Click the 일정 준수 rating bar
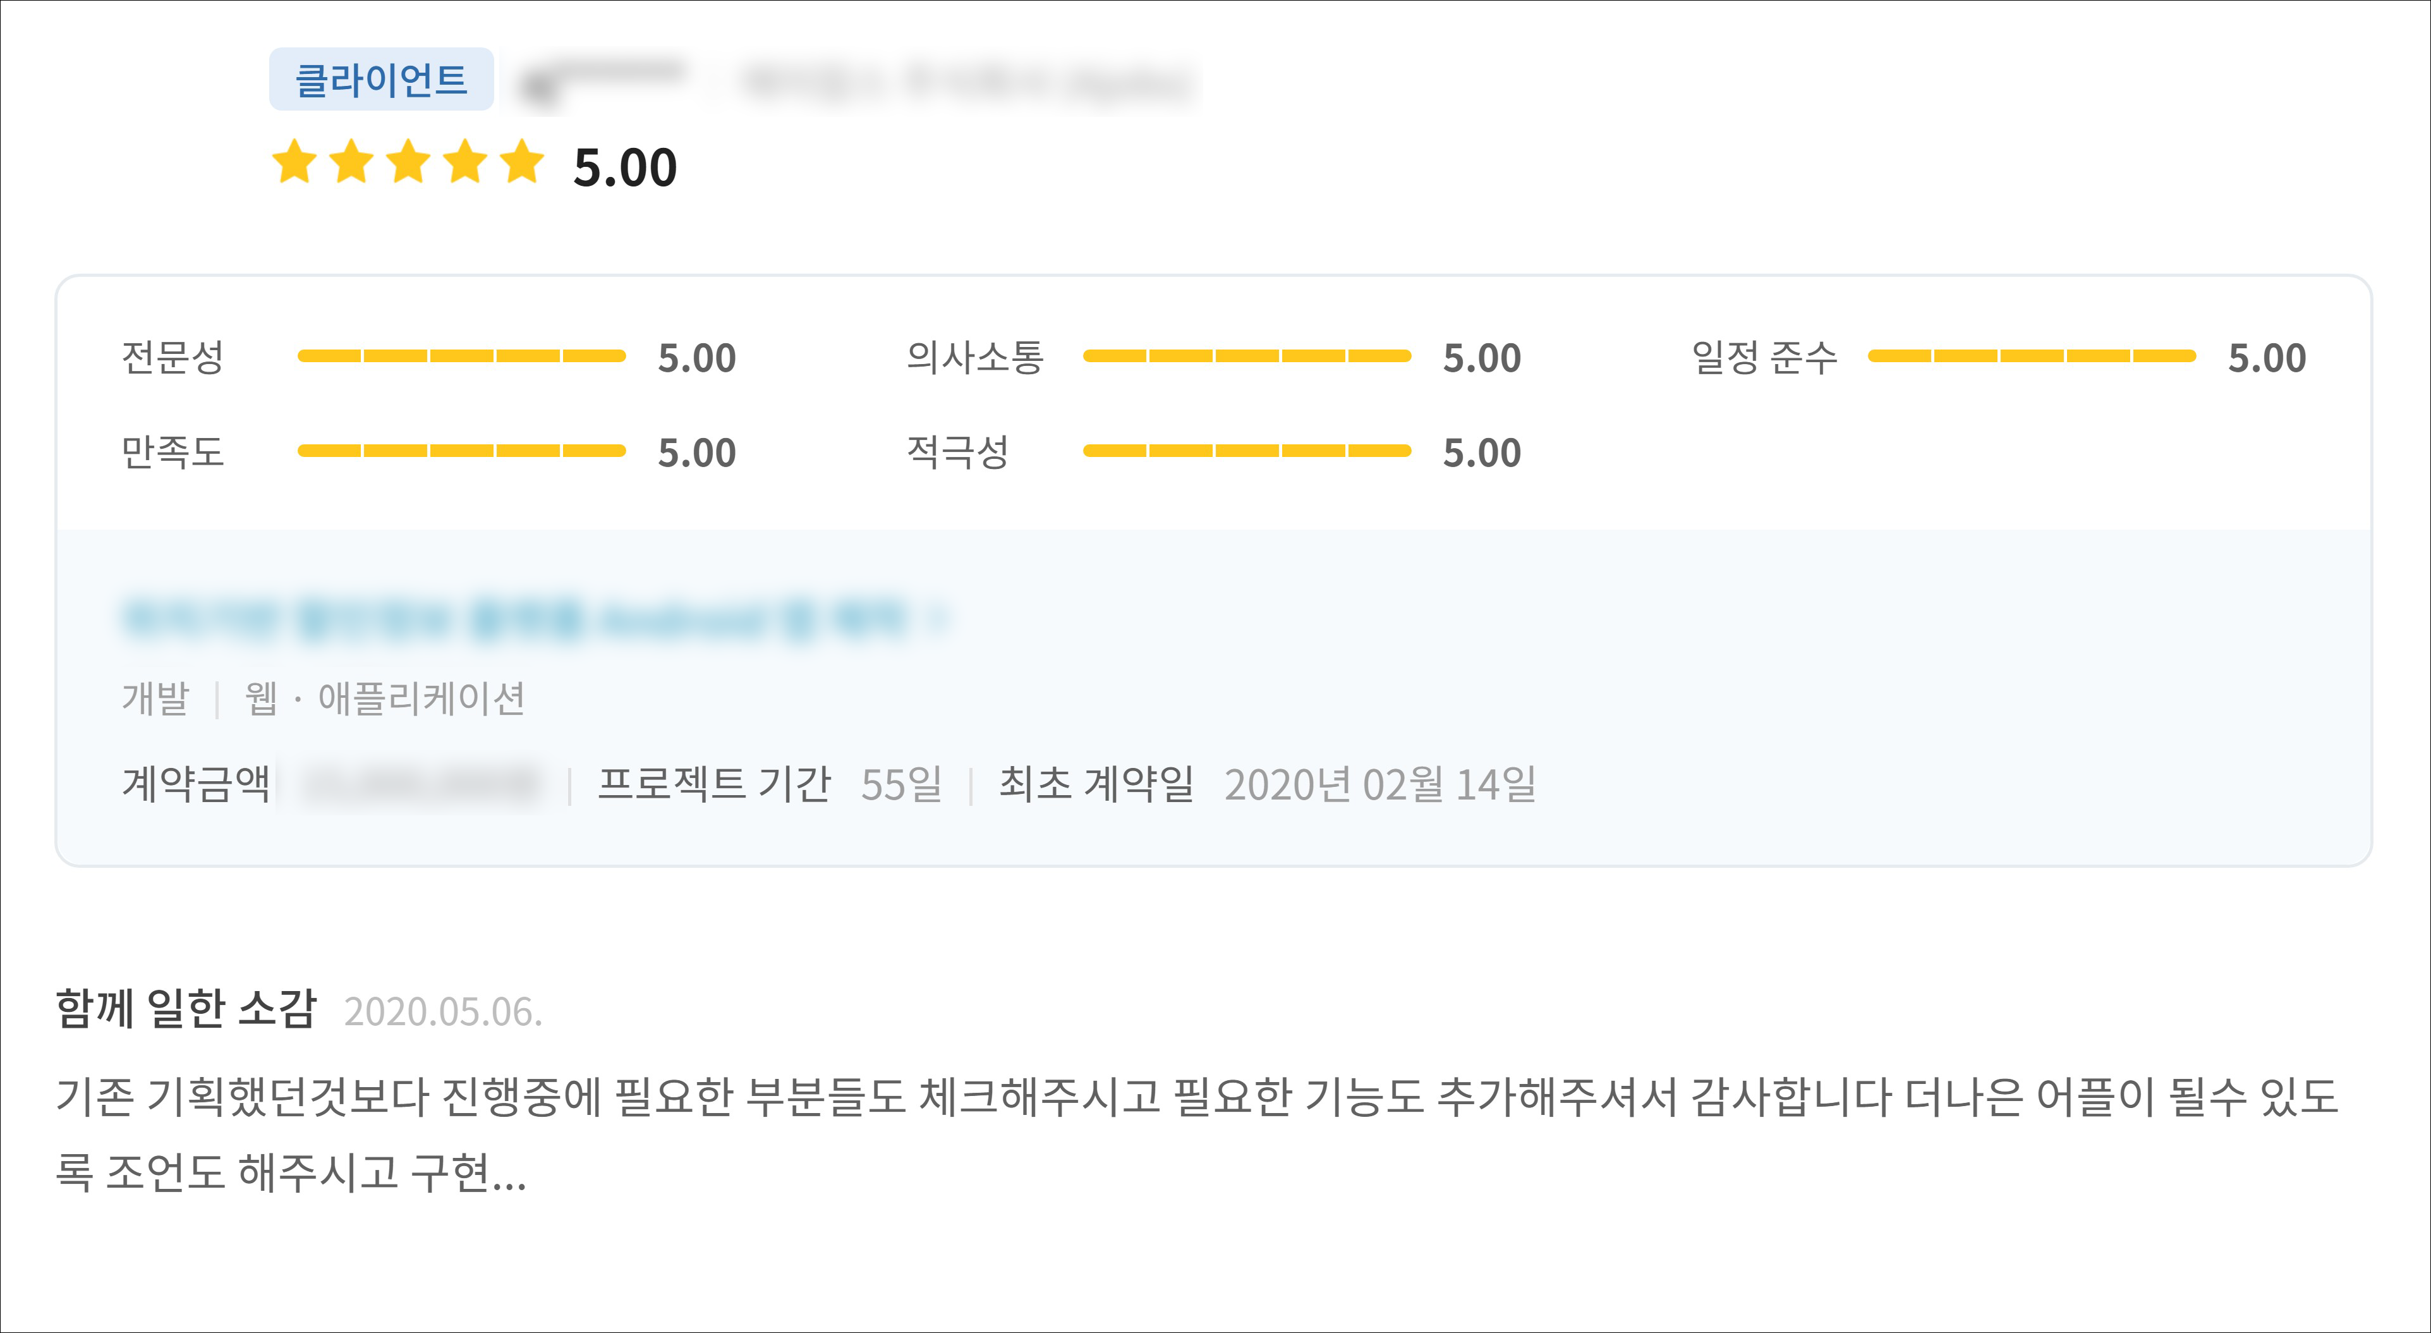 click(x=2032, y=356)
